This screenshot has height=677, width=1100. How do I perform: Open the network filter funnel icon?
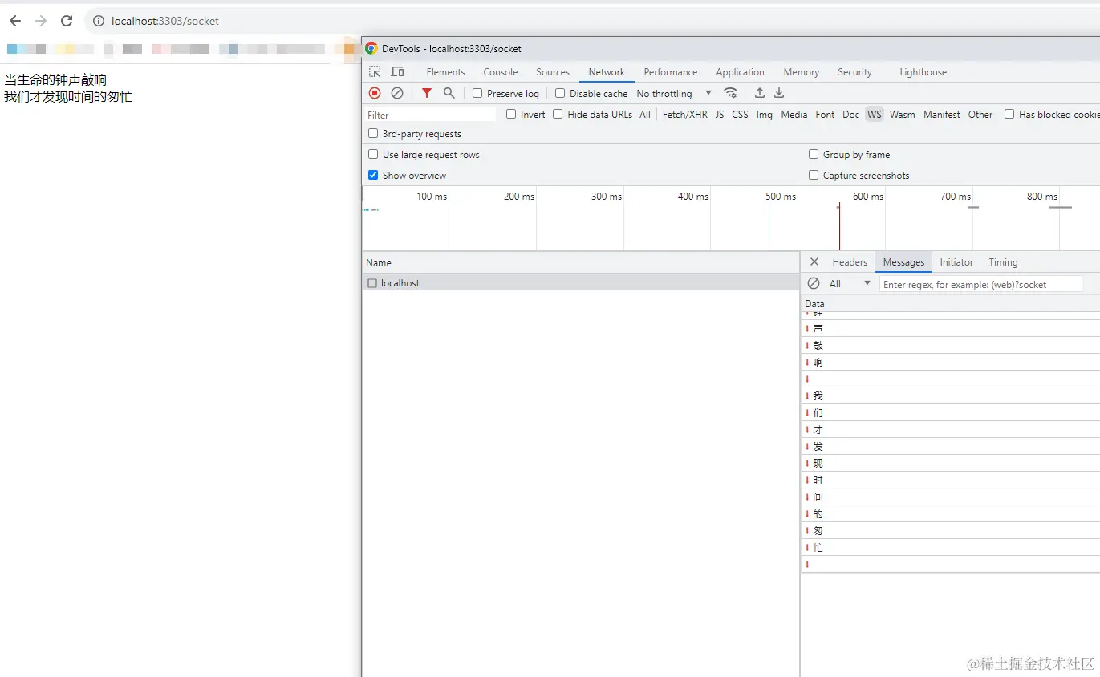[426, 93]
